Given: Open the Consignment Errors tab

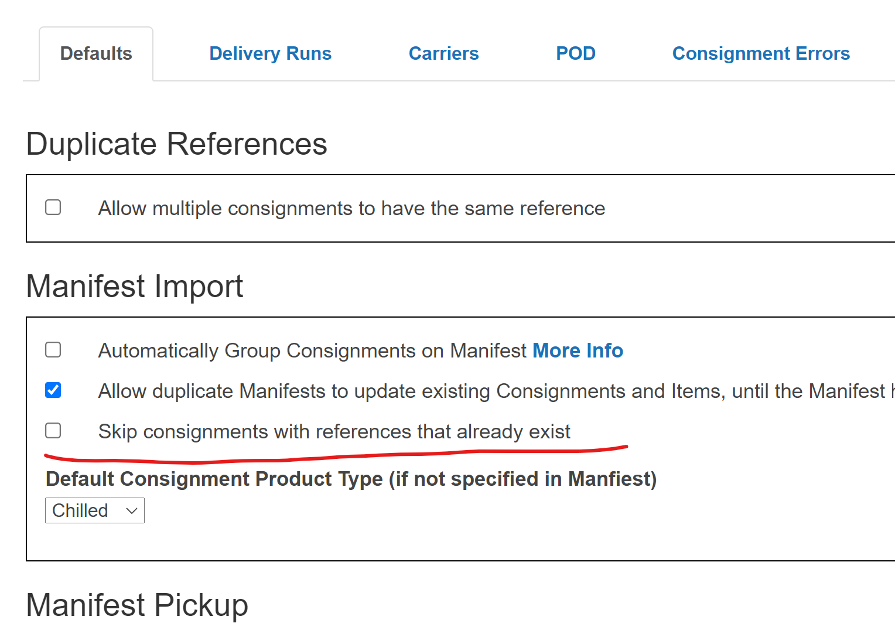Looking at the screenshot, I should click(760, 53).
